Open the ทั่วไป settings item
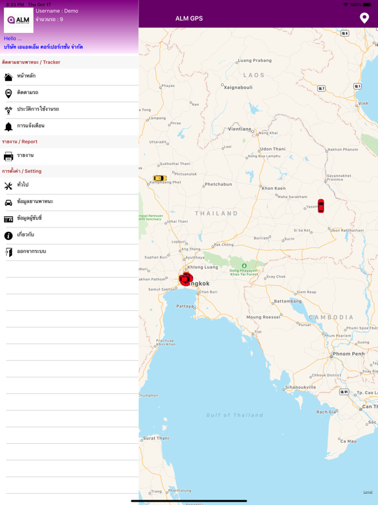Image resolution: width=378 pixels, height=505 pixels. 69,186
